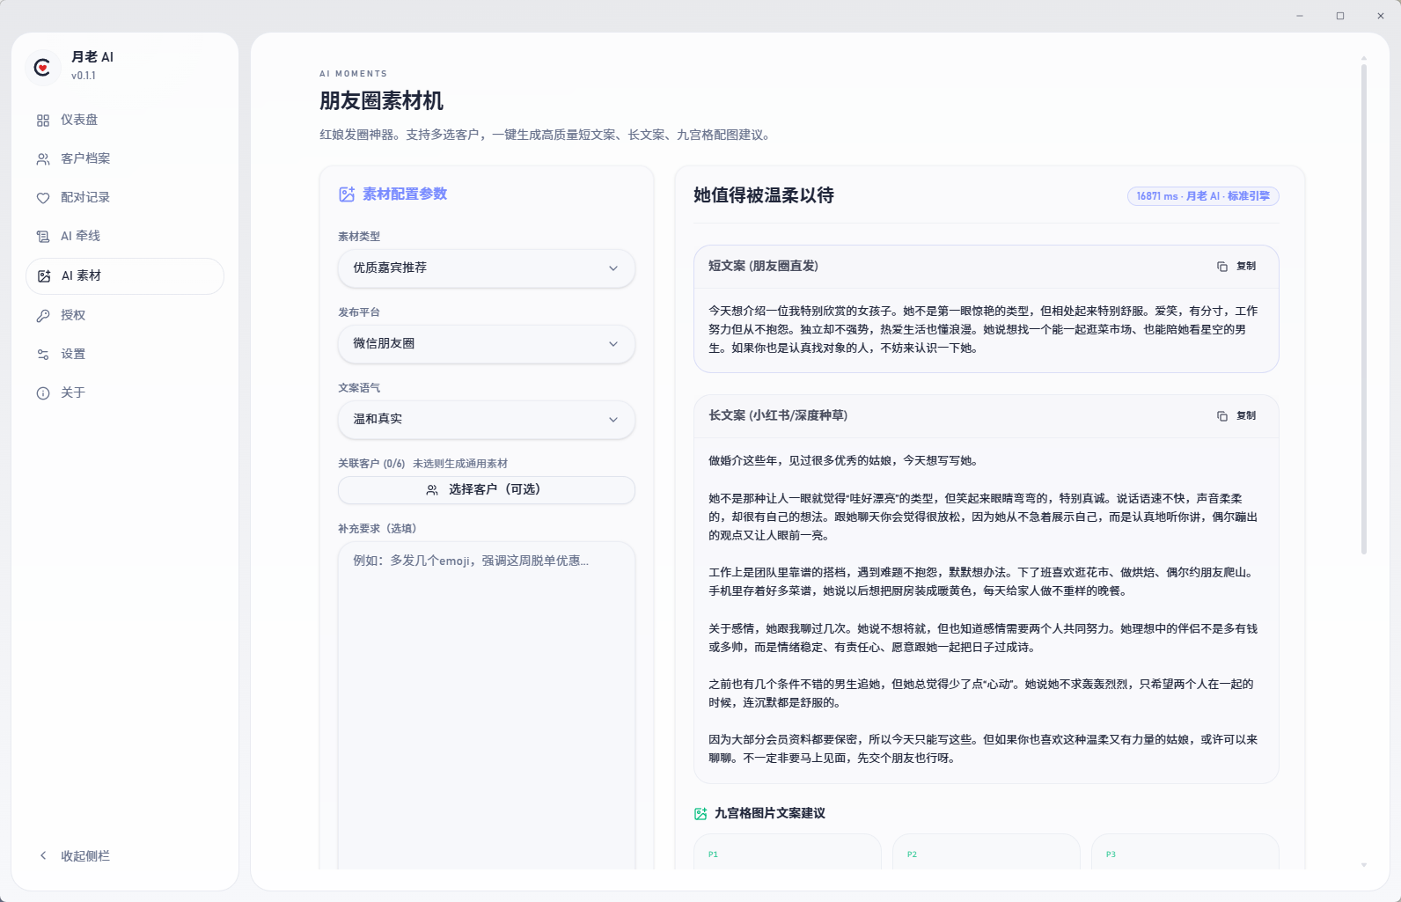This screenshot has width=1401, height=902.
Task: Collapse the sidebar with 收起侧栏
Action: click(x=125, y=855)
